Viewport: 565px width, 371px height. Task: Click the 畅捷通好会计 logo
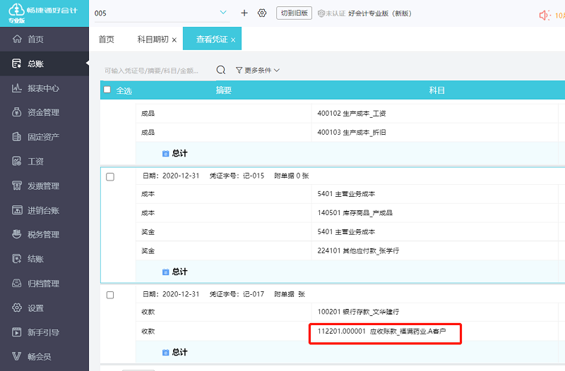pyautogui.click(x=43, y=13)
